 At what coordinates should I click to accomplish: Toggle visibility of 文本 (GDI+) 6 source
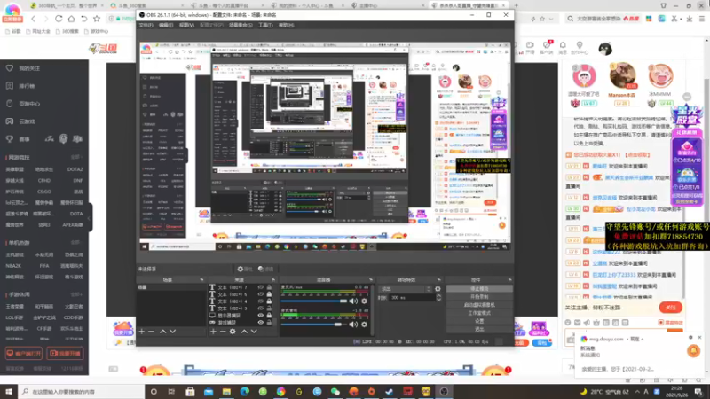click(260, 294)
